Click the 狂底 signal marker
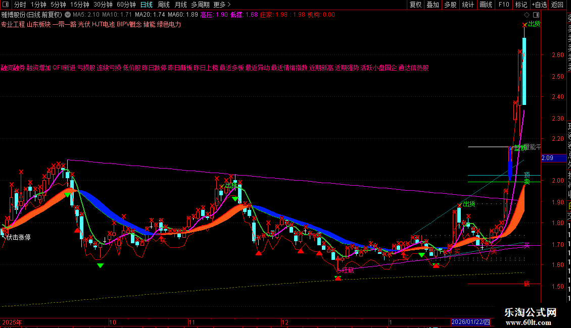The image size is (571, 328). click(x=348, y=270)
